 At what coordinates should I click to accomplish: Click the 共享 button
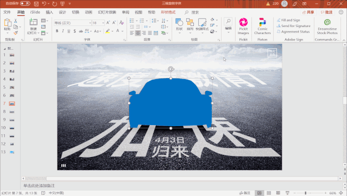(308, 12)
